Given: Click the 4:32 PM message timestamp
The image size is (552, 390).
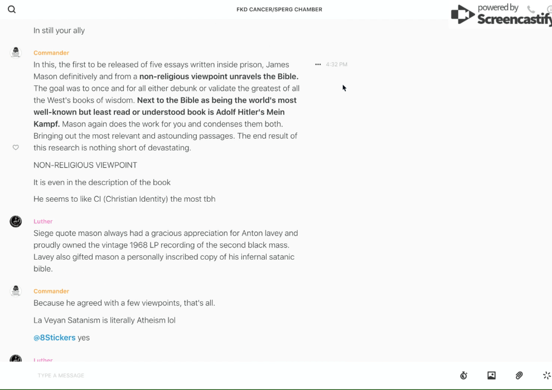Looking at the screenshot, I should coord(337,65).
